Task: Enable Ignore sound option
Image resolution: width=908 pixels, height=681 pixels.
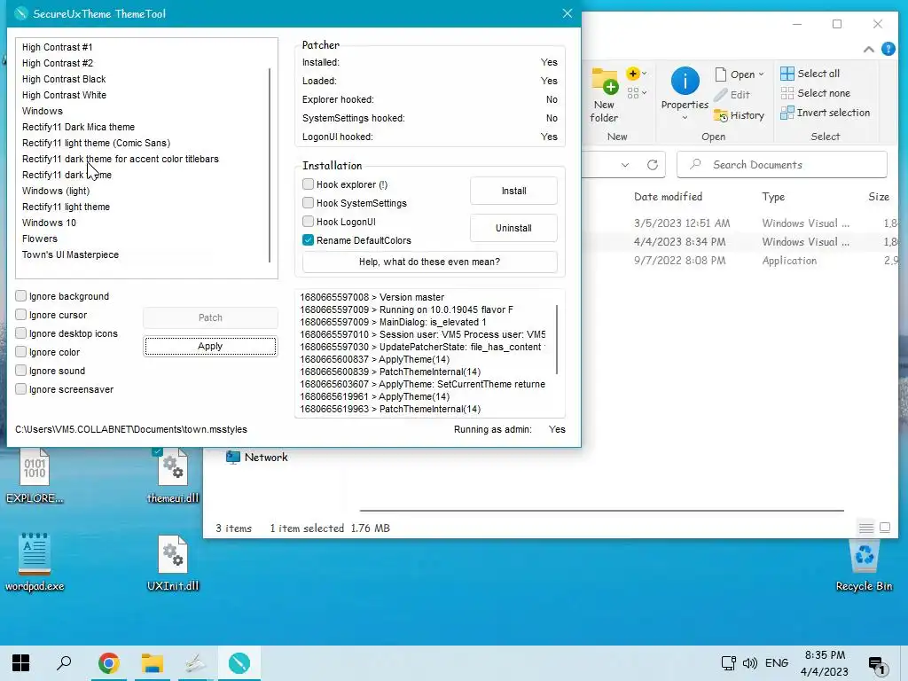Action: [21, 370]
